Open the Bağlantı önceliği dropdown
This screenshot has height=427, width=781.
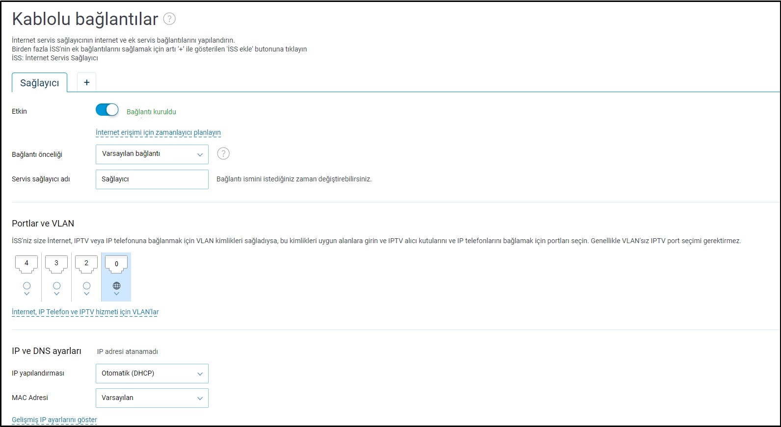pos(152,154)
